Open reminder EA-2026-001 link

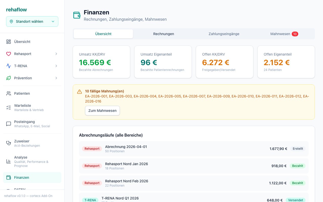click(97, 96)
